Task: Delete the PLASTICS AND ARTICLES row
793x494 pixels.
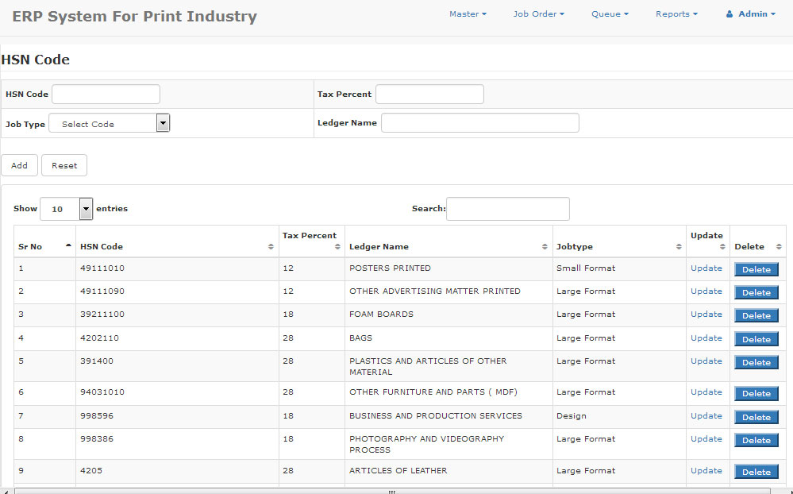Action: tap(756, 362)
